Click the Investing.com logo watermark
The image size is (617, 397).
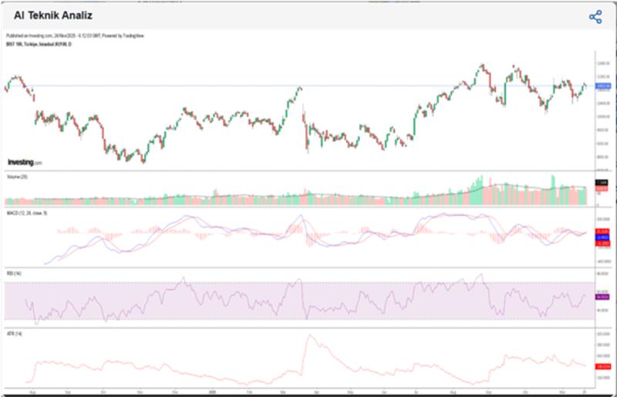coord(25,163)
